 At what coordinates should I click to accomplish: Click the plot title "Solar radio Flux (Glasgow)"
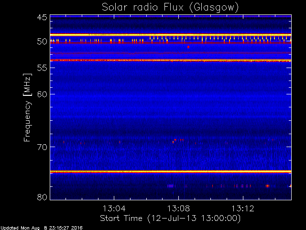170,7
